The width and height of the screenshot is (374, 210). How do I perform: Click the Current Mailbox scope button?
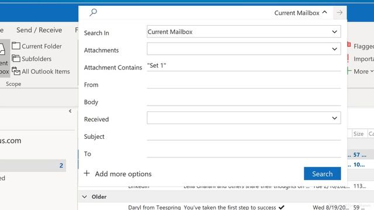[x=5, y=58]
